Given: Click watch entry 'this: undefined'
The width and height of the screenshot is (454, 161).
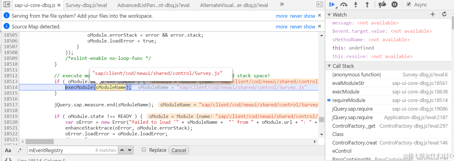Looking at the screenshot, I should click(353, 48).
